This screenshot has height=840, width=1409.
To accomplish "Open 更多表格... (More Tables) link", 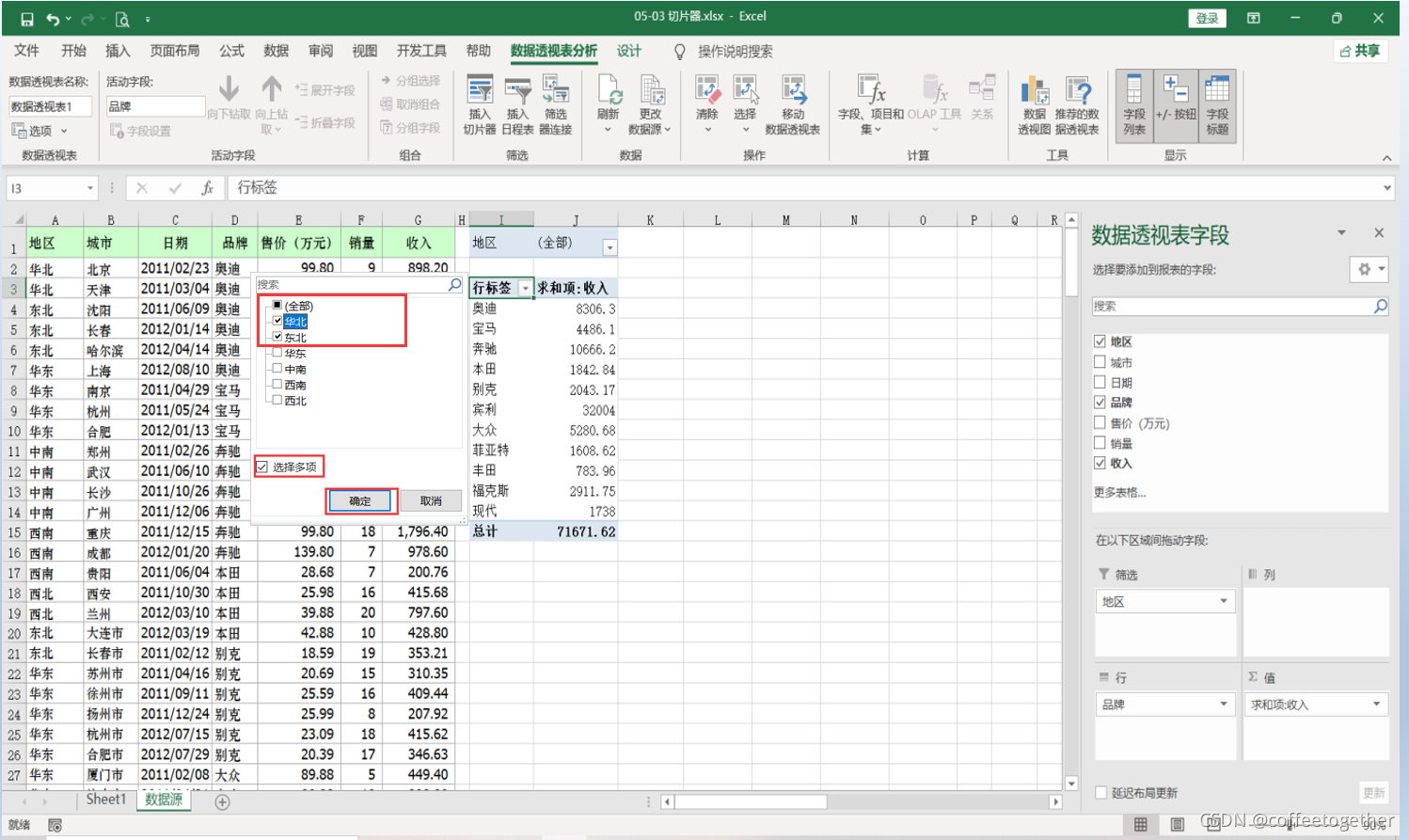I will pos(1119,492).
